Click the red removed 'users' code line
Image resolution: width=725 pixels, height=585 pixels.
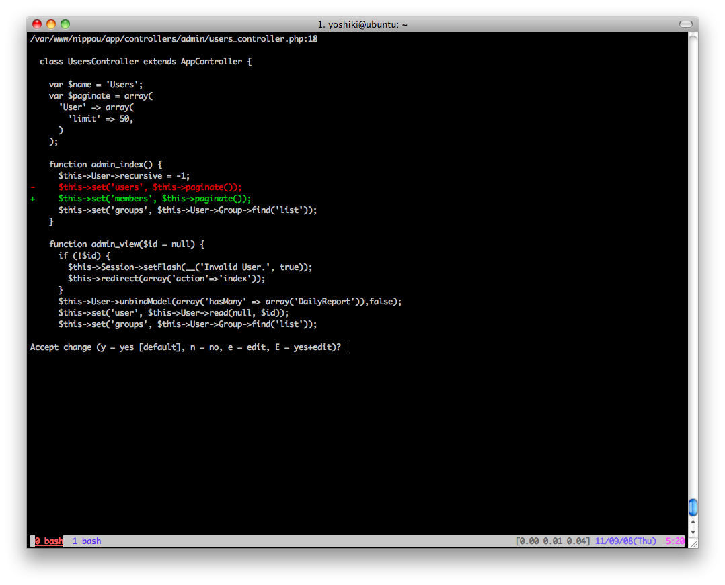click(149, 187)
